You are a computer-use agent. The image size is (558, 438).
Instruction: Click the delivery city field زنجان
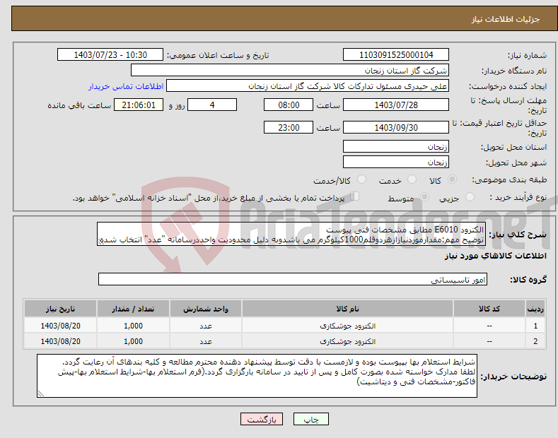click(x=396, y=162)
